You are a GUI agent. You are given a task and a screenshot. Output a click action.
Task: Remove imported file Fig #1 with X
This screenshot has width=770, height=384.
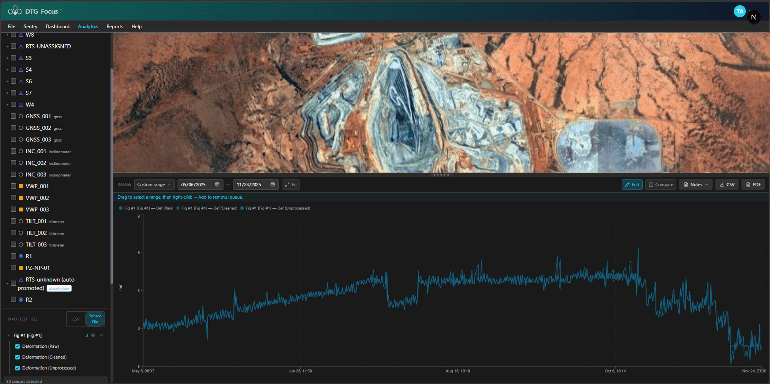click(x=101, y=335)
